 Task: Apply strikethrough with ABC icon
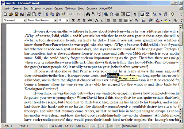pos(90,21)
